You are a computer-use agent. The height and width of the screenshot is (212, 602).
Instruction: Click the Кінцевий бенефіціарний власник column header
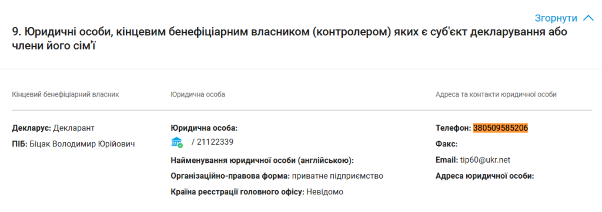click(x=66, y=94)
